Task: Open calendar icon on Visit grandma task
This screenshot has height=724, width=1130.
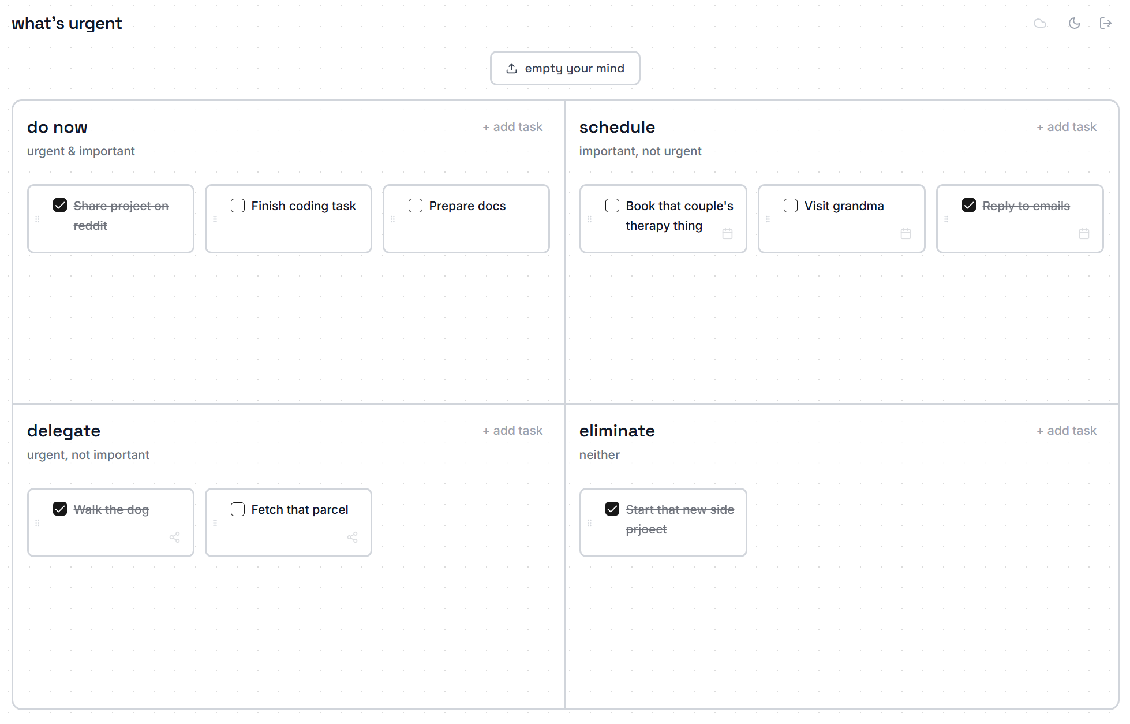Action: pyautogui.click(x=906, y=234)
